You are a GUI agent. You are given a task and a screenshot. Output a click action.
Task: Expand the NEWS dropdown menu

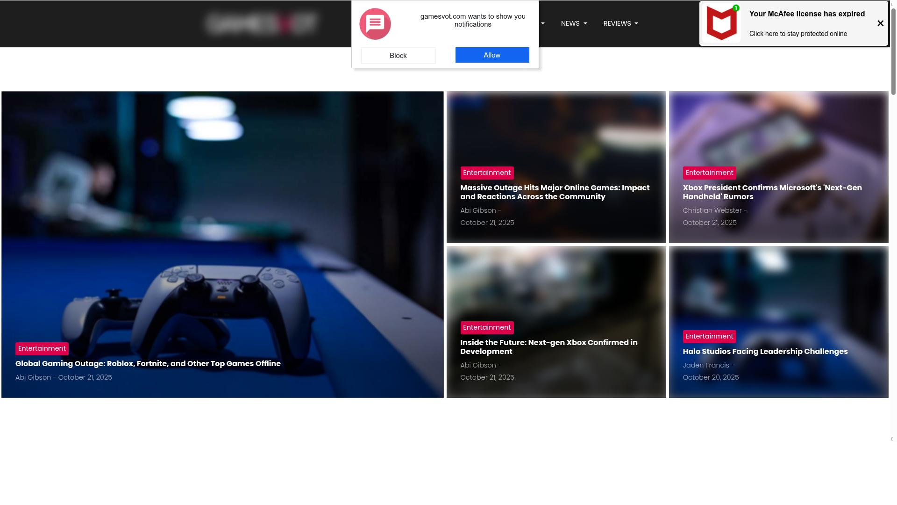574,23
